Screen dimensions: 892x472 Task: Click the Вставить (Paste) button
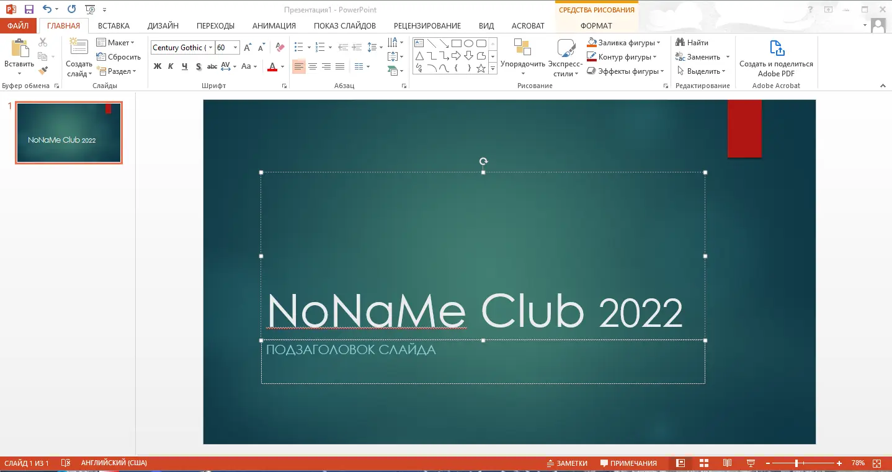pyautogui.click(x=19, y=56)
